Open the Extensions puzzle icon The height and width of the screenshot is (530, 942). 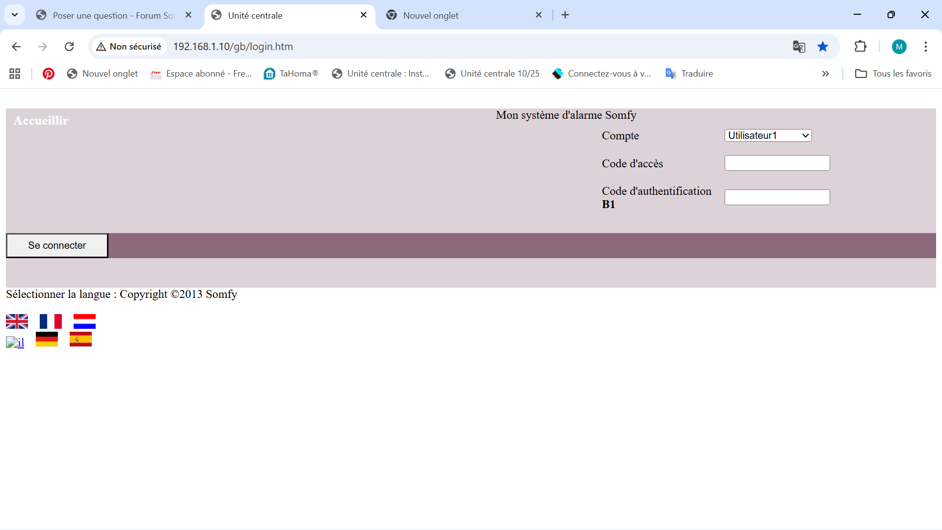pyautogui.click(x=861, y=47)
